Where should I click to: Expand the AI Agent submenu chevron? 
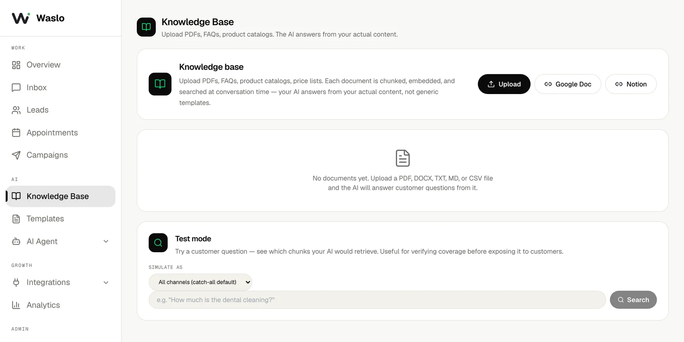[x=106, y=242]
